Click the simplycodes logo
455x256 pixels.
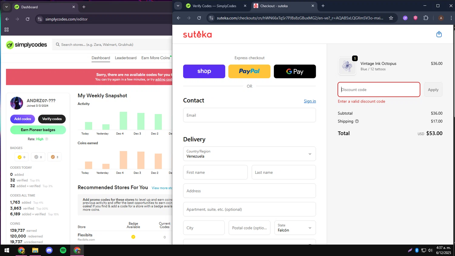pos(27,45)
